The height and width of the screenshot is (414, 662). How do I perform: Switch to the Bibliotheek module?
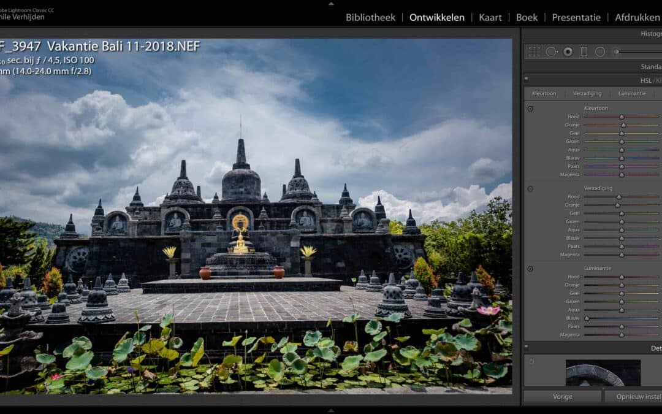pyautogui.click(x=370, y=18)
